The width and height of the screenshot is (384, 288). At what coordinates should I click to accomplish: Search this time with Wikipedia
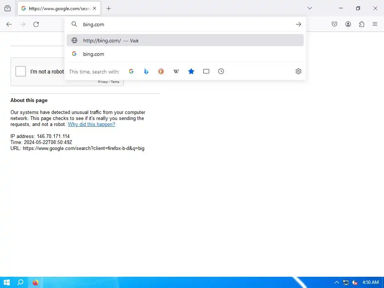coord(176,71)
